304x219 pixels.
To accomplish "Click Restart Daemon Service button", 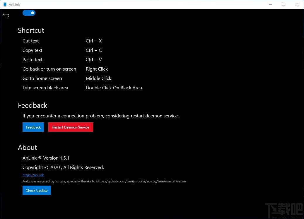I will (71, 127).
